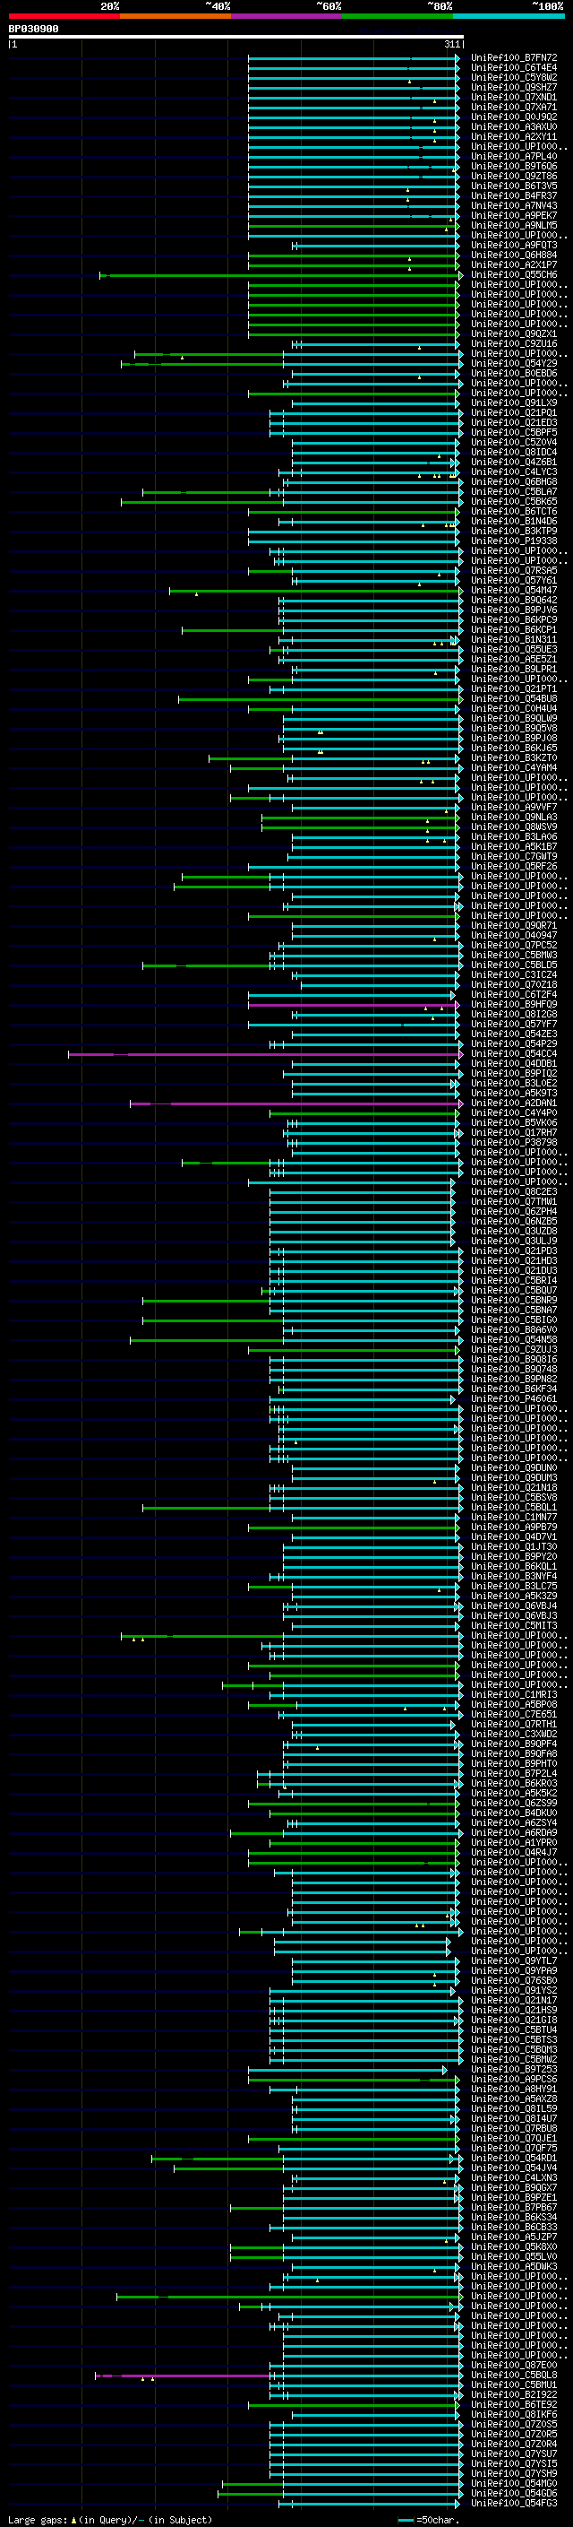Screen dimensions: 573x2527
Task: Open hit UniRef100_Q7XND1
Action: click(514, 97)
